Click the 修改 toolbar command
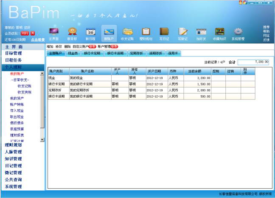 [x=59, y=46]
